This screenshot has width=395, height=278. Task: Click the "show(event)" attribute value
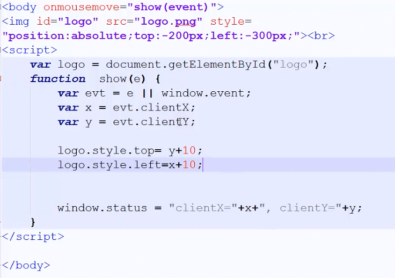[171, 7]
